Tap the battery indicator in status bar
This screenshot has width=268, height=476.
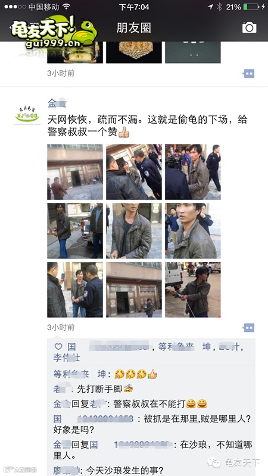(x=251, y=7)
